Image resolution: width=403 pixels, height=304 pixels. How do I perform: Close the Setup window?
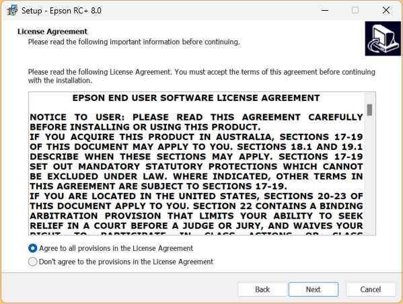(386, 10)
